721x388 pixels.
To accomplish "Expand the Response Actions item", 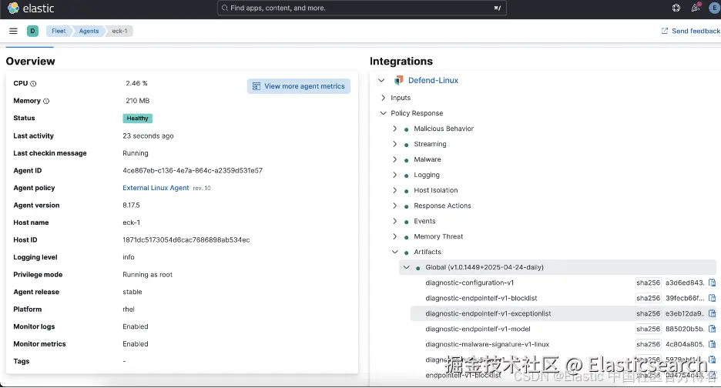I will coord(394,206).
